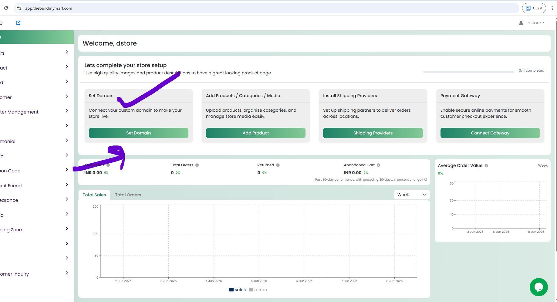Click the '0/4 completed' progress text

tap(532, 70)
